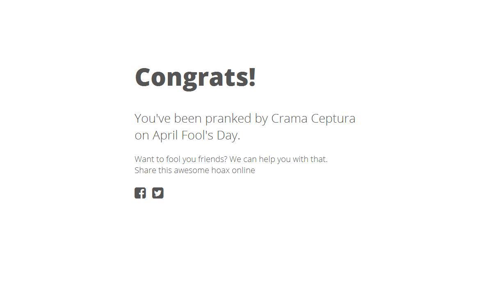Share the hoax via the Facebook icon

140,193
